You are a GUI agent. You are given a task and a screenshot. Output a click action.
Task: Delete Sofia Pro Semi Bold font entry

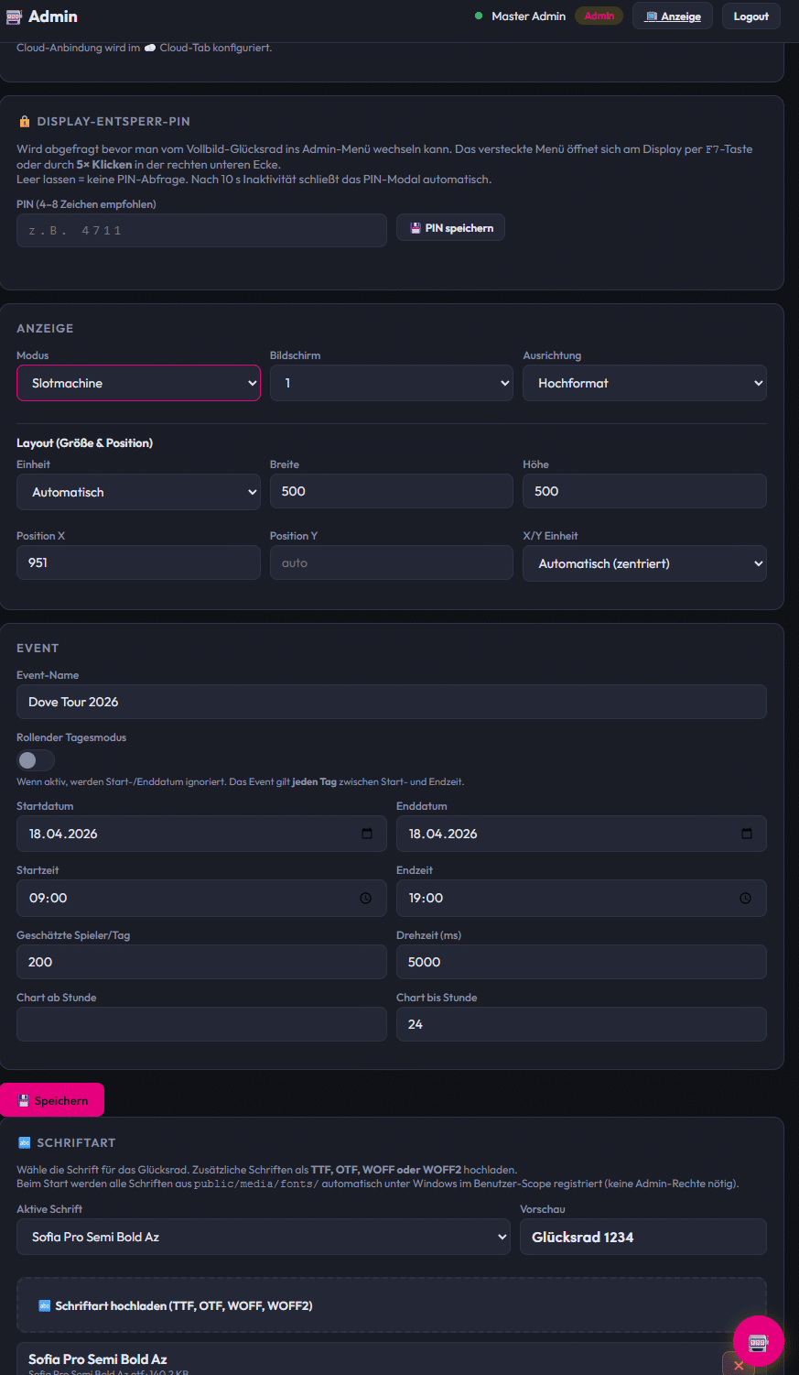[739, 1364]
